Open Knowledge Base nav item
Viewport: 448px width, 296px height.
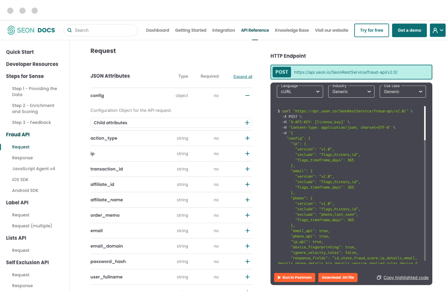click(x=292, y=30)
